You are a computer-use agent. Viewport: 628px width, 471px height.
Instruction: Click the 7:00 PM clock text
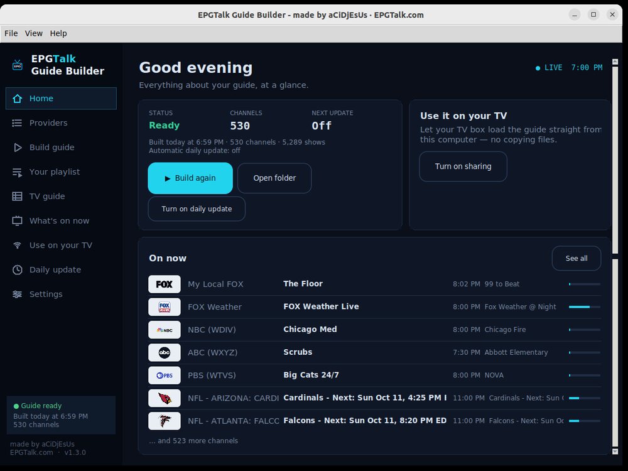[x=587, y=68]
